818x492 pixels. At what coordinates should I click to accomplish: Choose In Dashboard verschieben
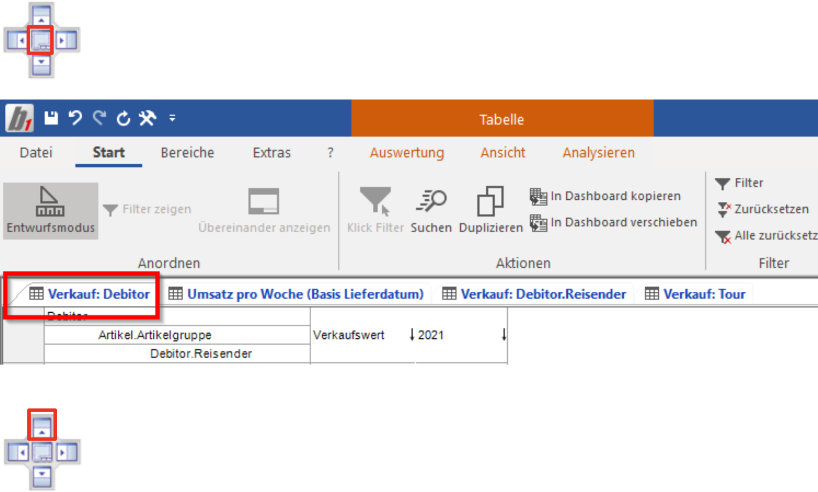point(613,222)
